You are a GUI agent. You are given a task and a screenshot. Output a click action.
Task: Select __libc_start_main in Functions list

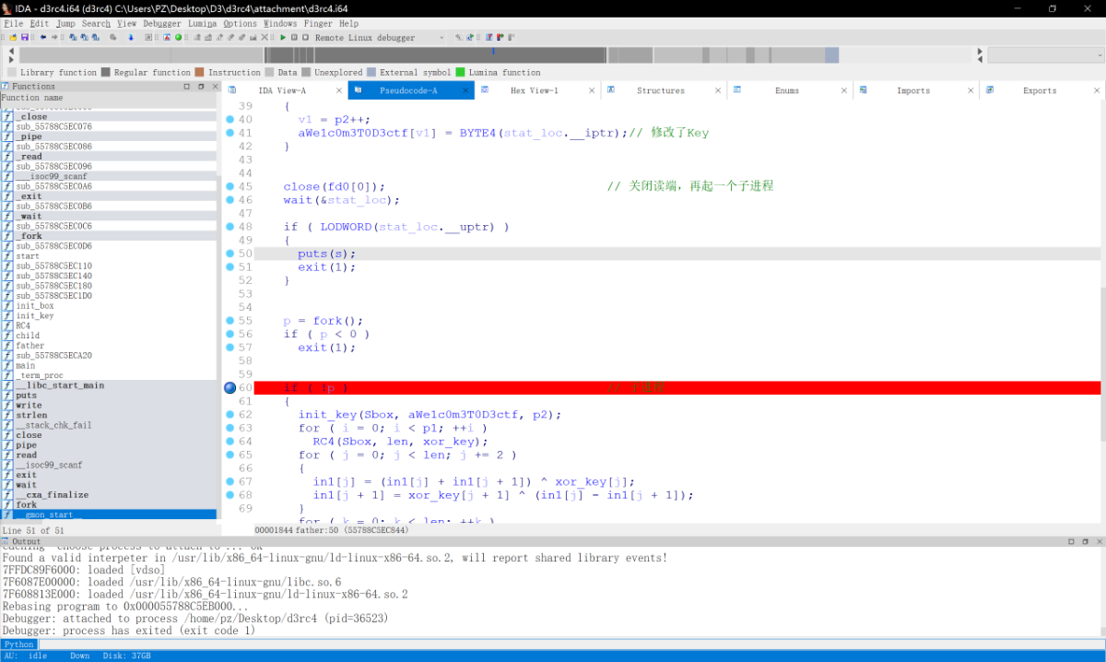[109, 385]
